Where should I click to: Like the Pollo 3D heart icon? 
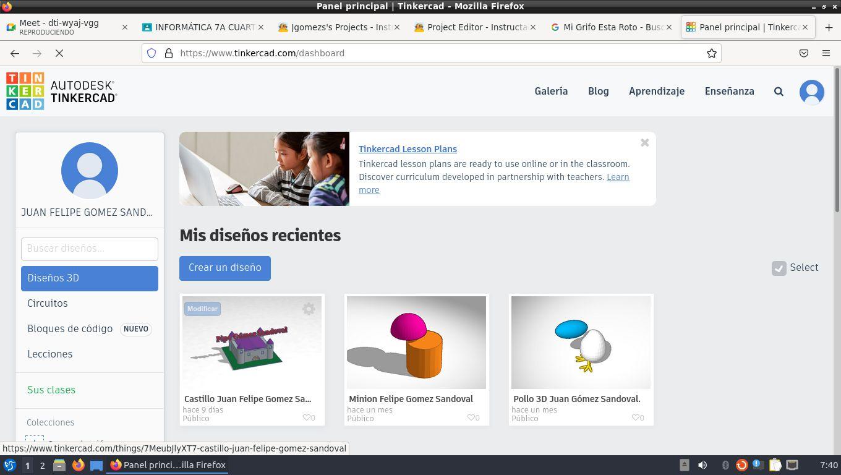pos(635,418)
